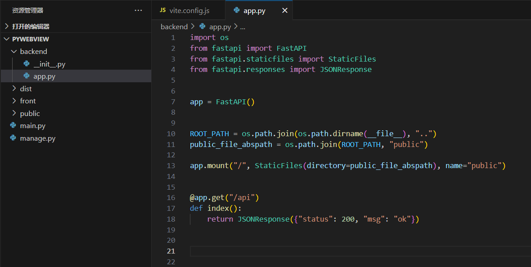This screenshot has width=531, height=267.
Task: Click the Python icon beside __init__.py
Action: [x=27, y=64]
